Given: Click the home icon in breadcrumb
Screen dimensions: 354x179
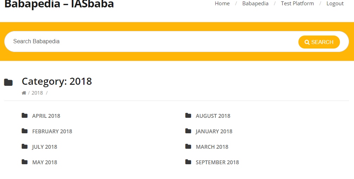Looking at the screenshot, I should click(x=24, y=93).
